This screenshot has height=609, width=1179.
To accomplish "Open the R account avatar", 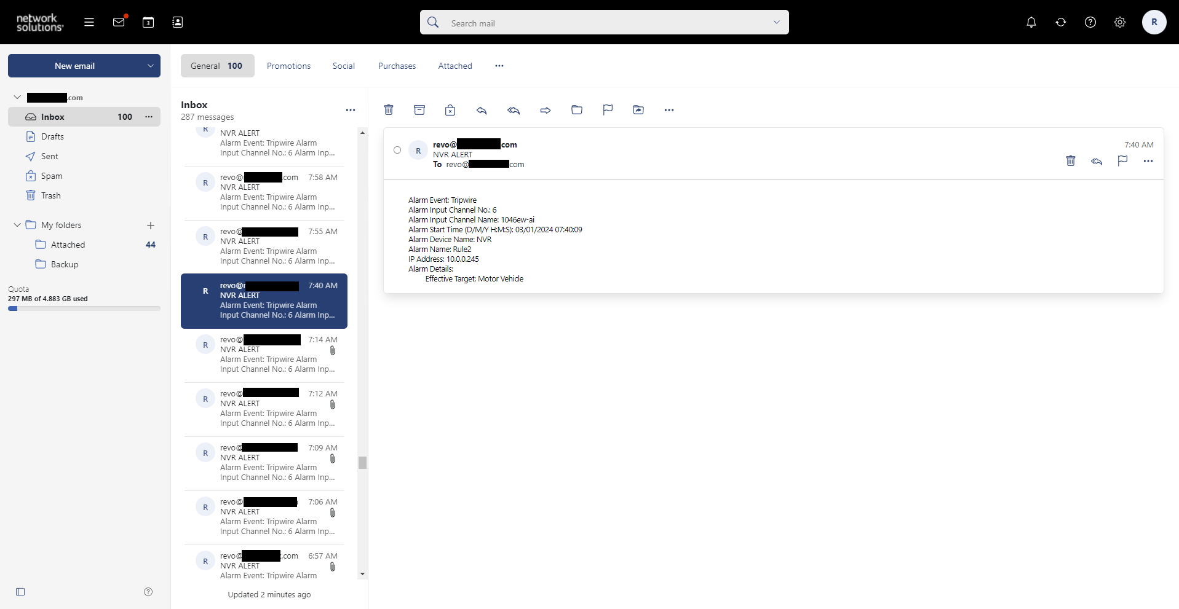I will (x=1154, y=22).
